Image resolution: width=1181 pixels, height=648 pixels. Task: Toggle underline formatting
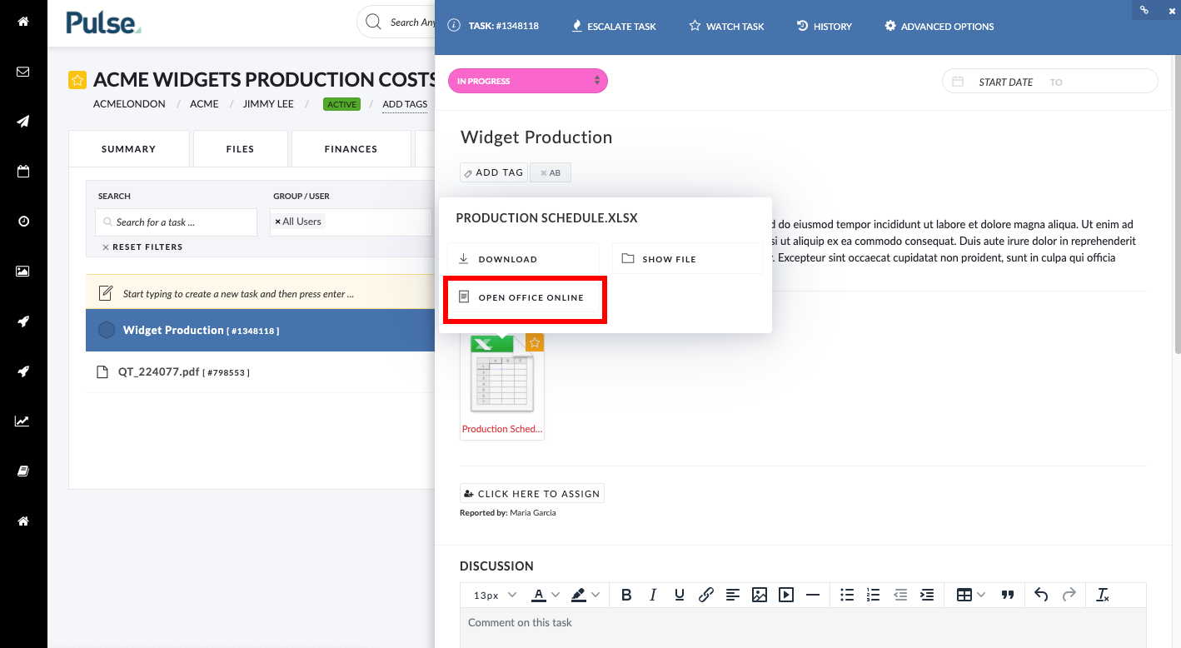coord(680,595)
